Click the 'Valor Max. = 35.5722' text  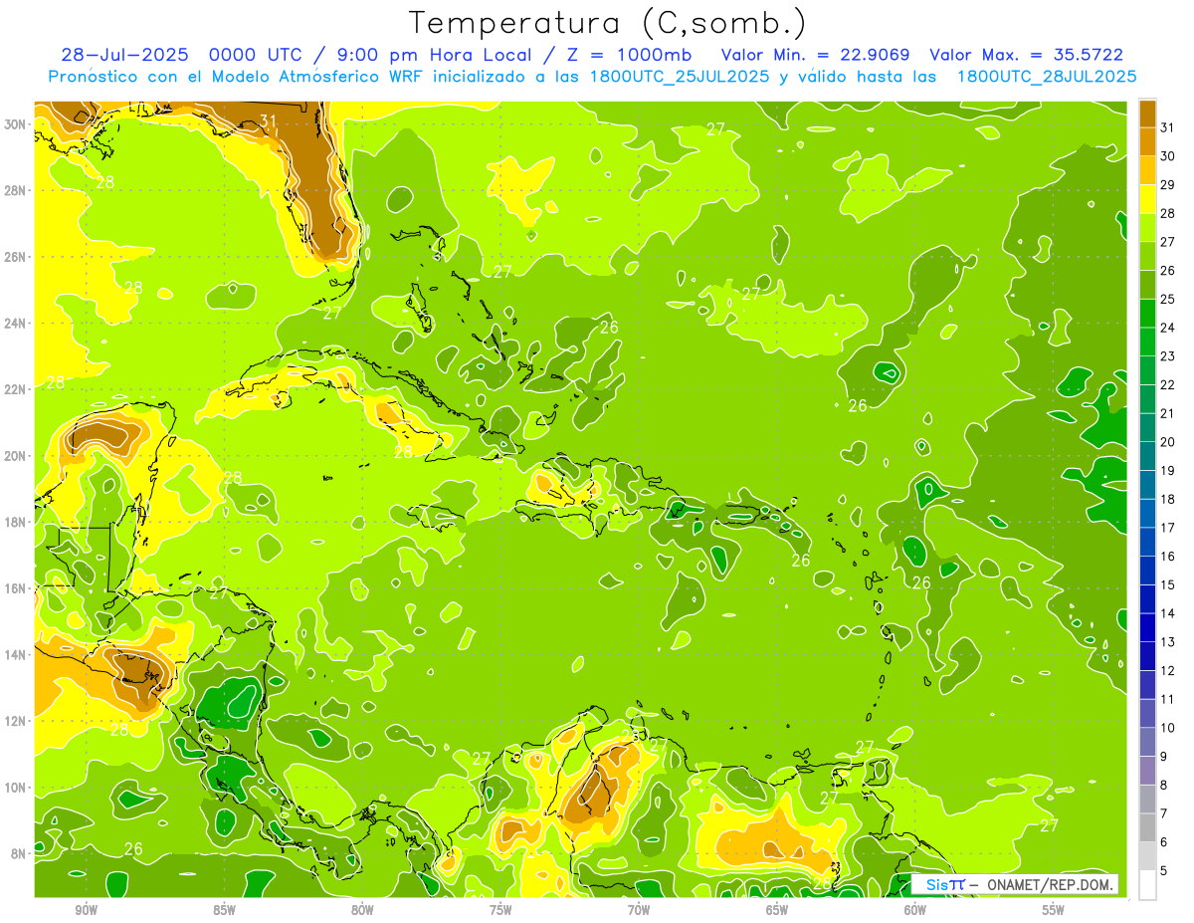(x=1026, y=55)
